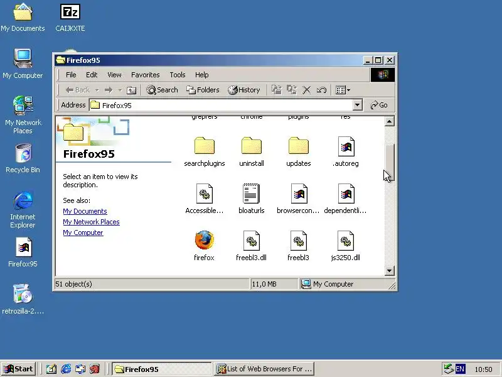Click the vertical scrollbar thumb
The height and width of the screenshot is (377, 502).
389,163
